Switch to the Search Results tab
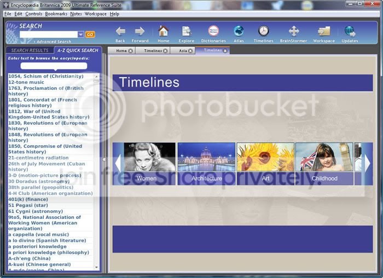The image size is (383, 278). pyautogui.click(x=30, y=50)
